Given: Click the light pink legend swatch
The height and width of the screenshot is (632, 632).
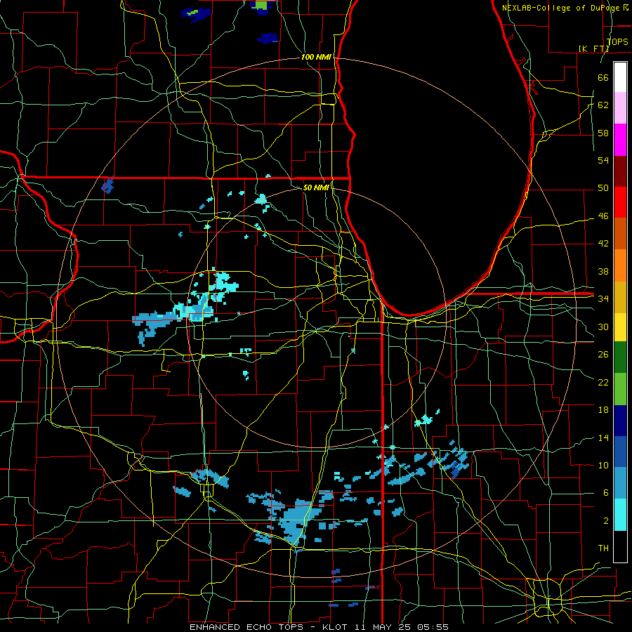Looking at the screenshot, I should (x=620, y=108).
